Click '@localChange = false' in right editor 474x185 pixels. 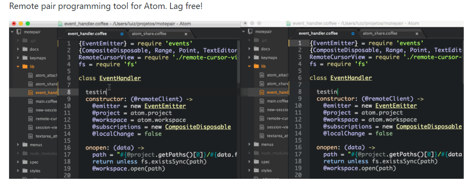358,133
